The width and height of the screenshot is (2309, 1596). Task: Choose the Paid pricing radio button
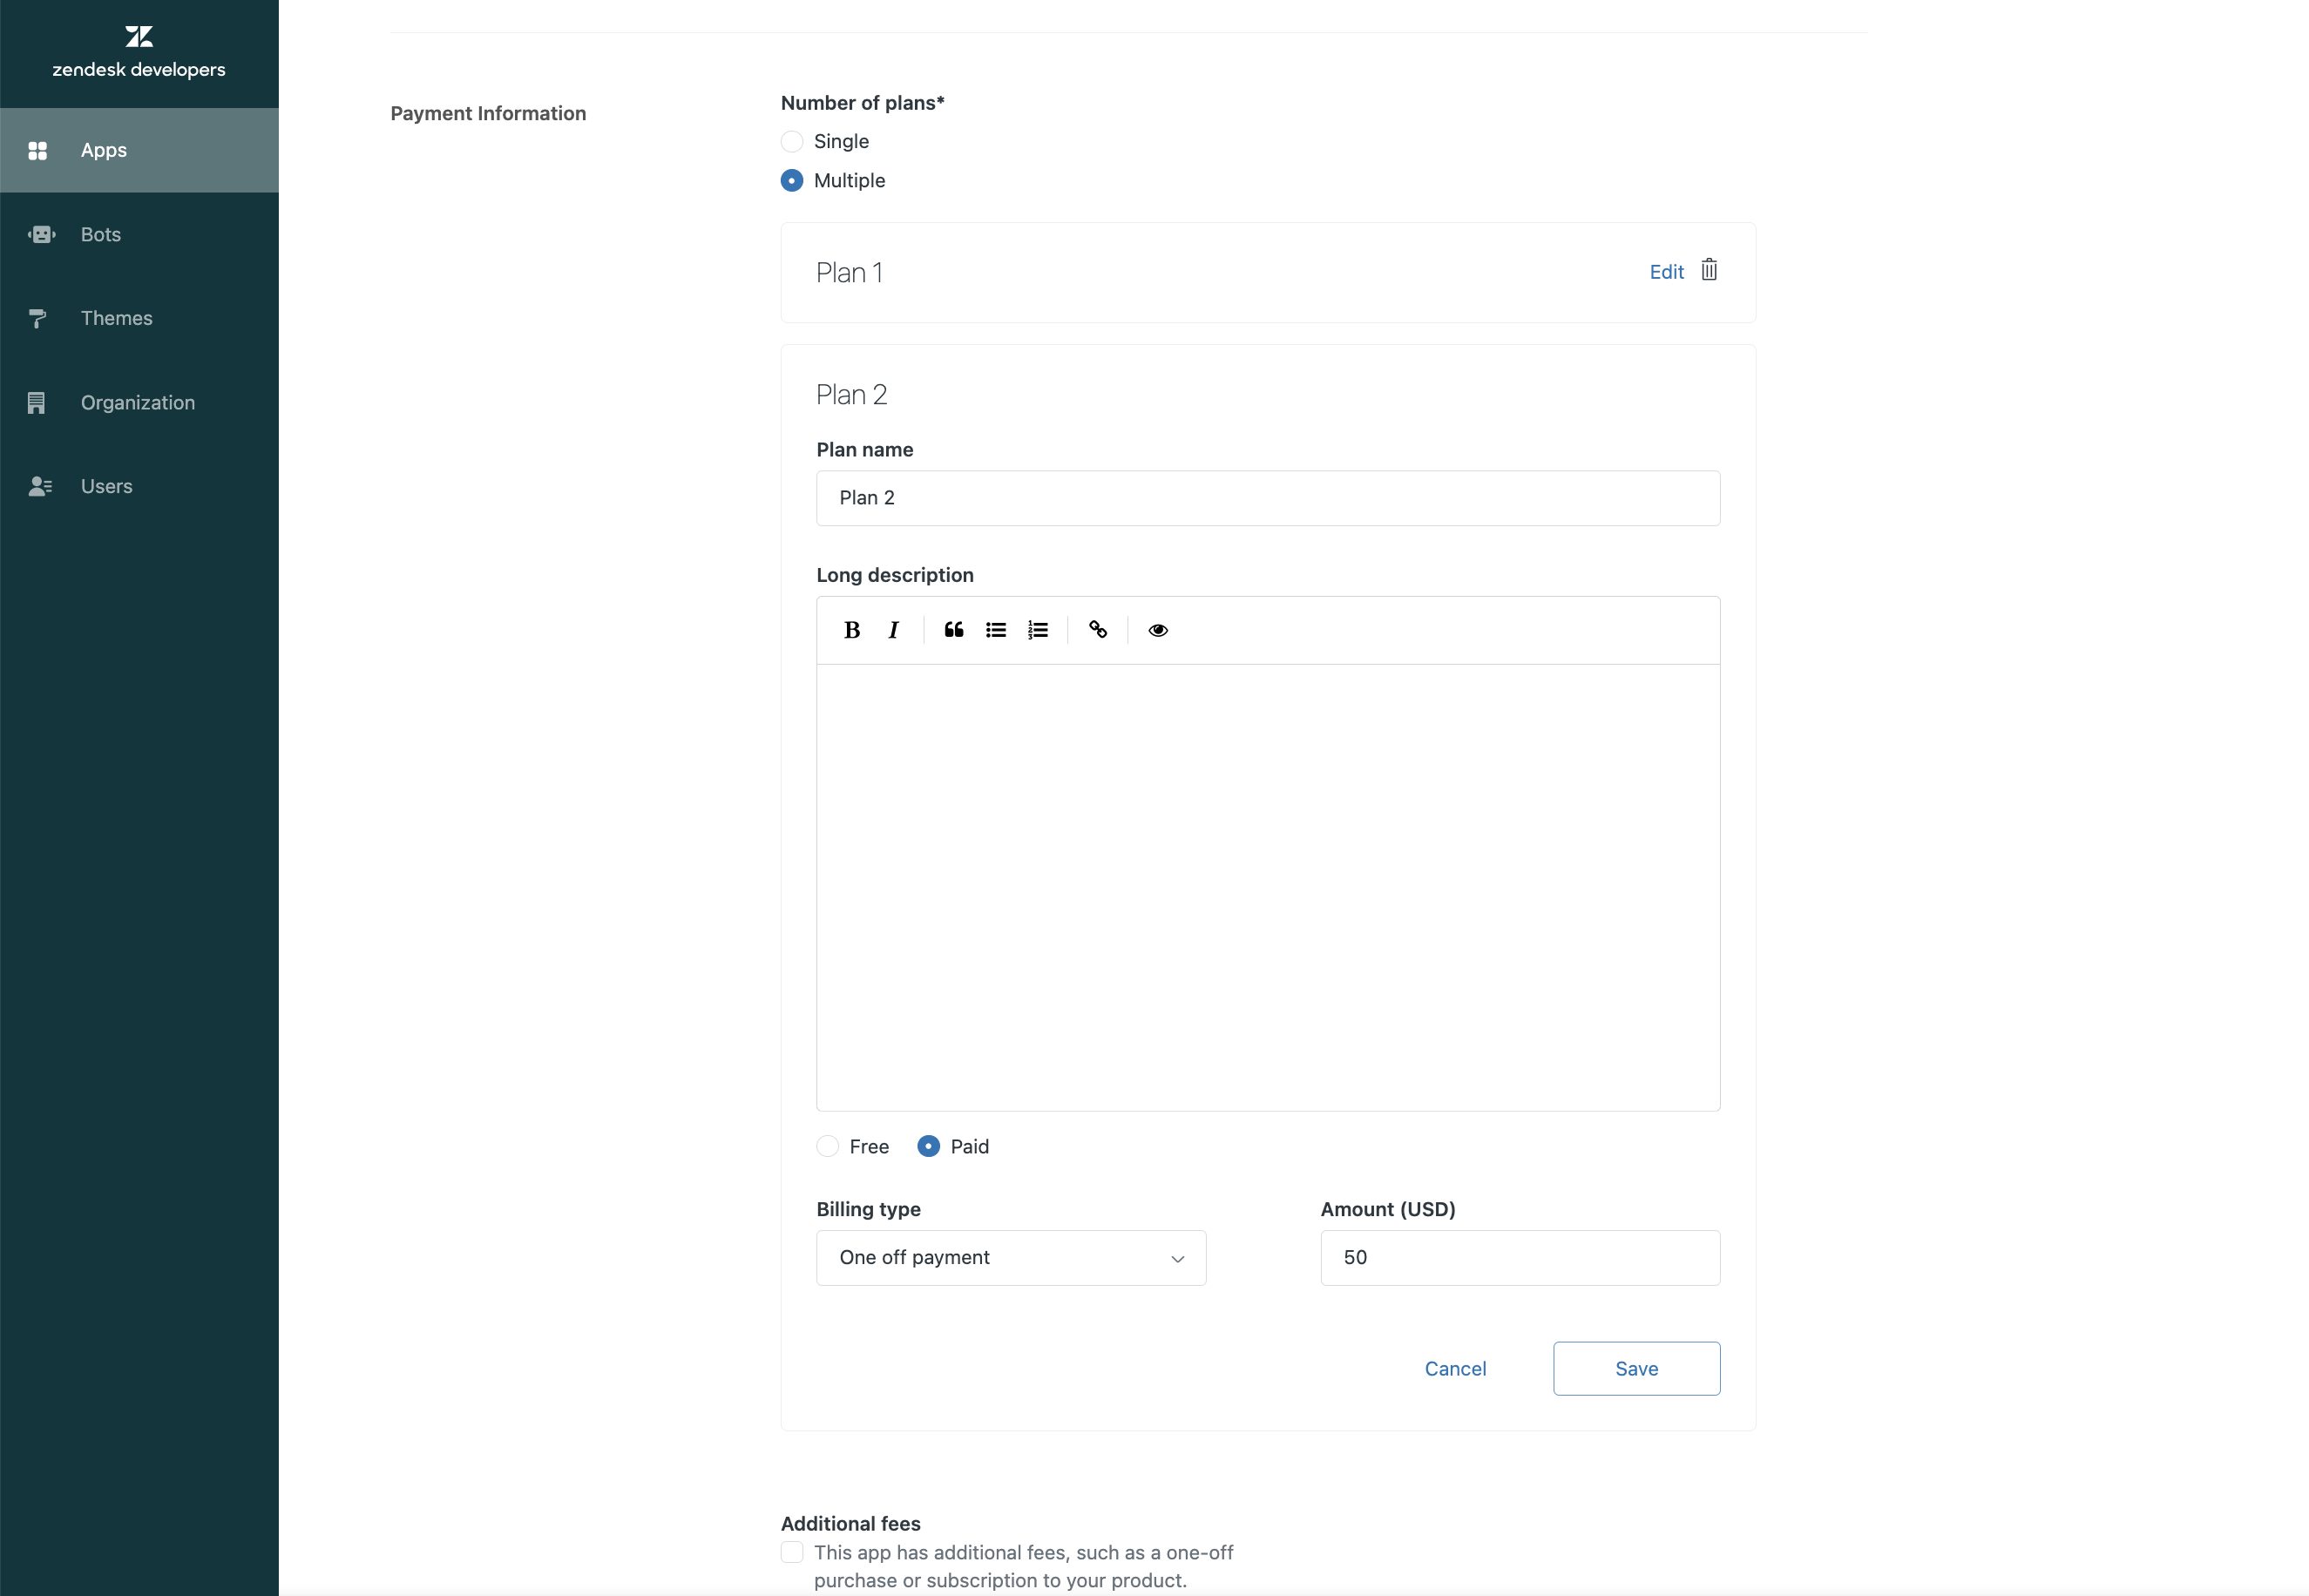[x=929, y=1146]
